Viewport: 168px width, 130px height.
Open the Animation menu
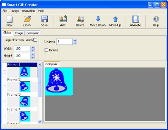(28, 11)
